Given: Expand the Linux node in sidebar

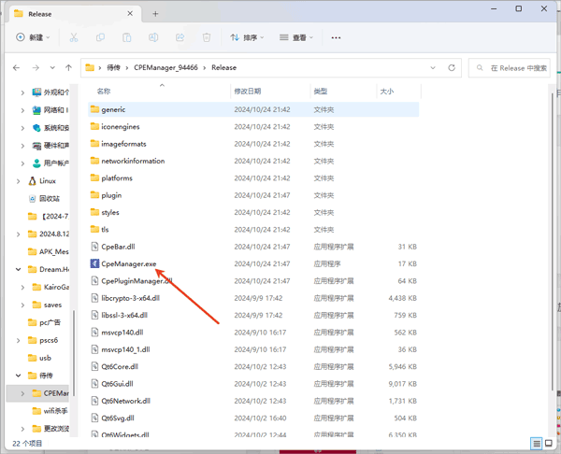Looking at the screenshot, I should pyautogui.click(x=19, y=181).
